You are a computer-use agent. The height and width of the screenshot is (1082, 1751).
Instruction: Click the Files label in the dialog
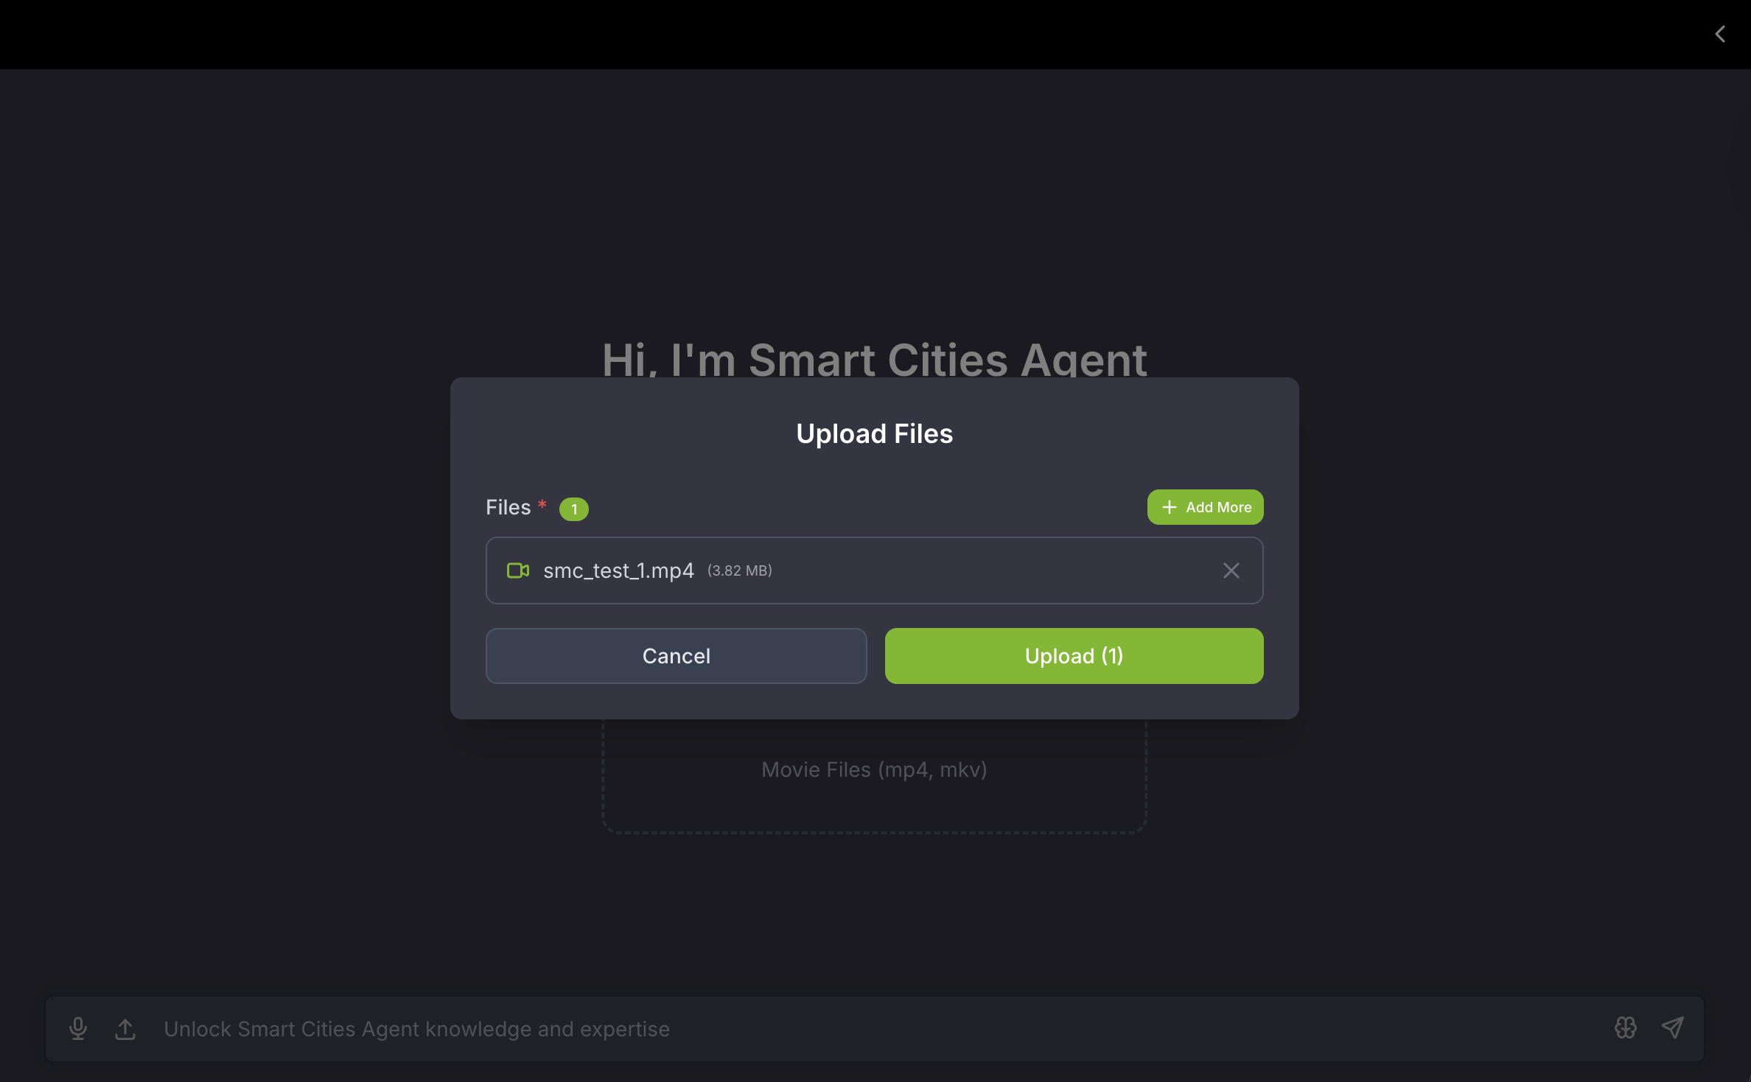pyautogui.click(x=508, y=506)
